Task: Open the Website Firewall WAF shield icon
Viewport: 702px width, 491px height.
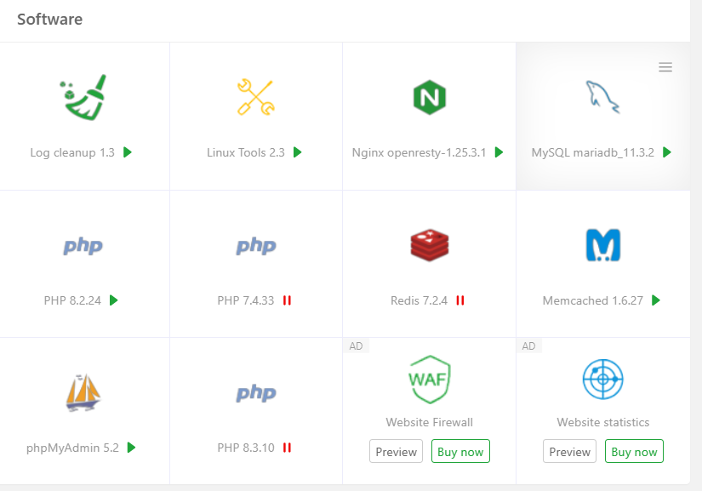Action: (429, 379)
